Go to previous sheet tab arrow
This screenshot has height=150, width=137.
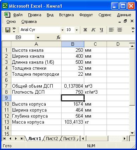[x=10, y=139]
